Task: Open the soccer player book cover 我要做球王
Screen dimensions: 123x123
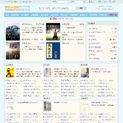Action: pyautogui.click(x=53, y=32)
